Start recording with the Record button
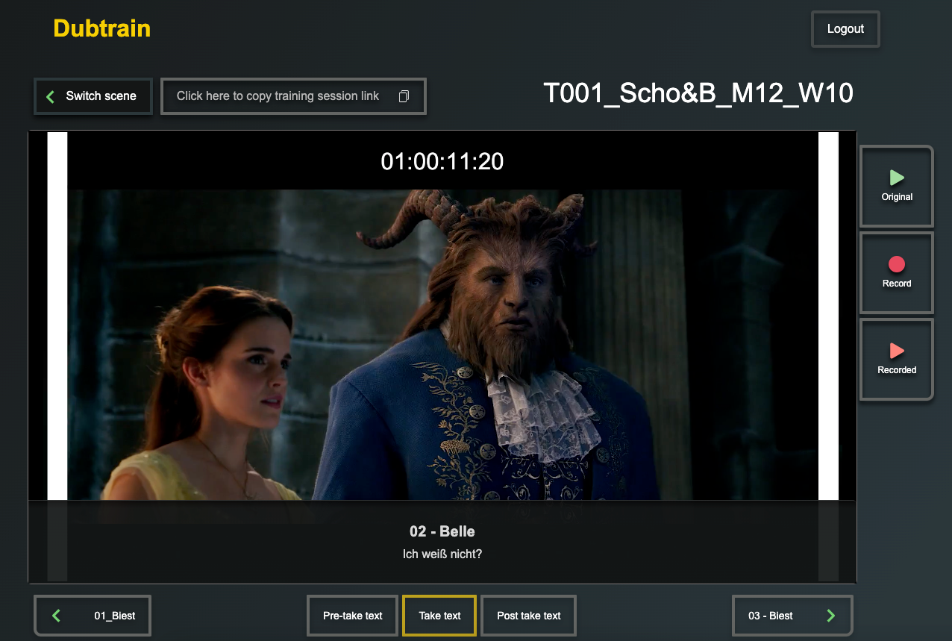The width and height of the screenshot is (952, 641). click(x=897, y=272)
